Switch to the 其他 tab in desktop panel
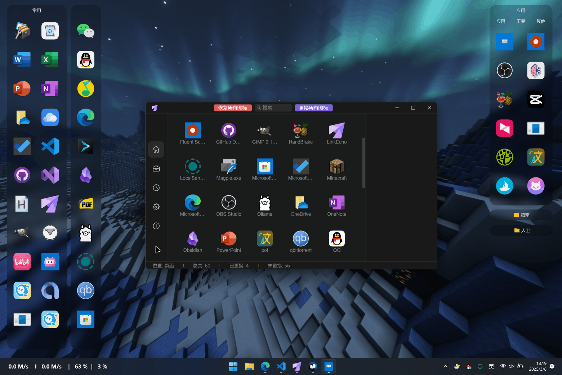 point(541,21)
